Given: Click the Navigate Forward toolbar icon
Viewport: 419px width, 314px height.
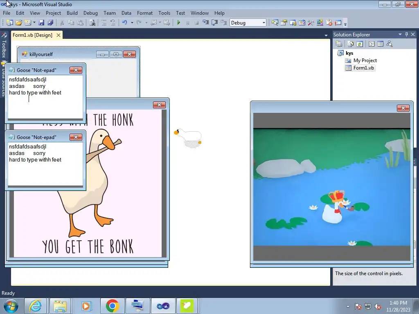Looking at the screenshot, I should [167, 23].
